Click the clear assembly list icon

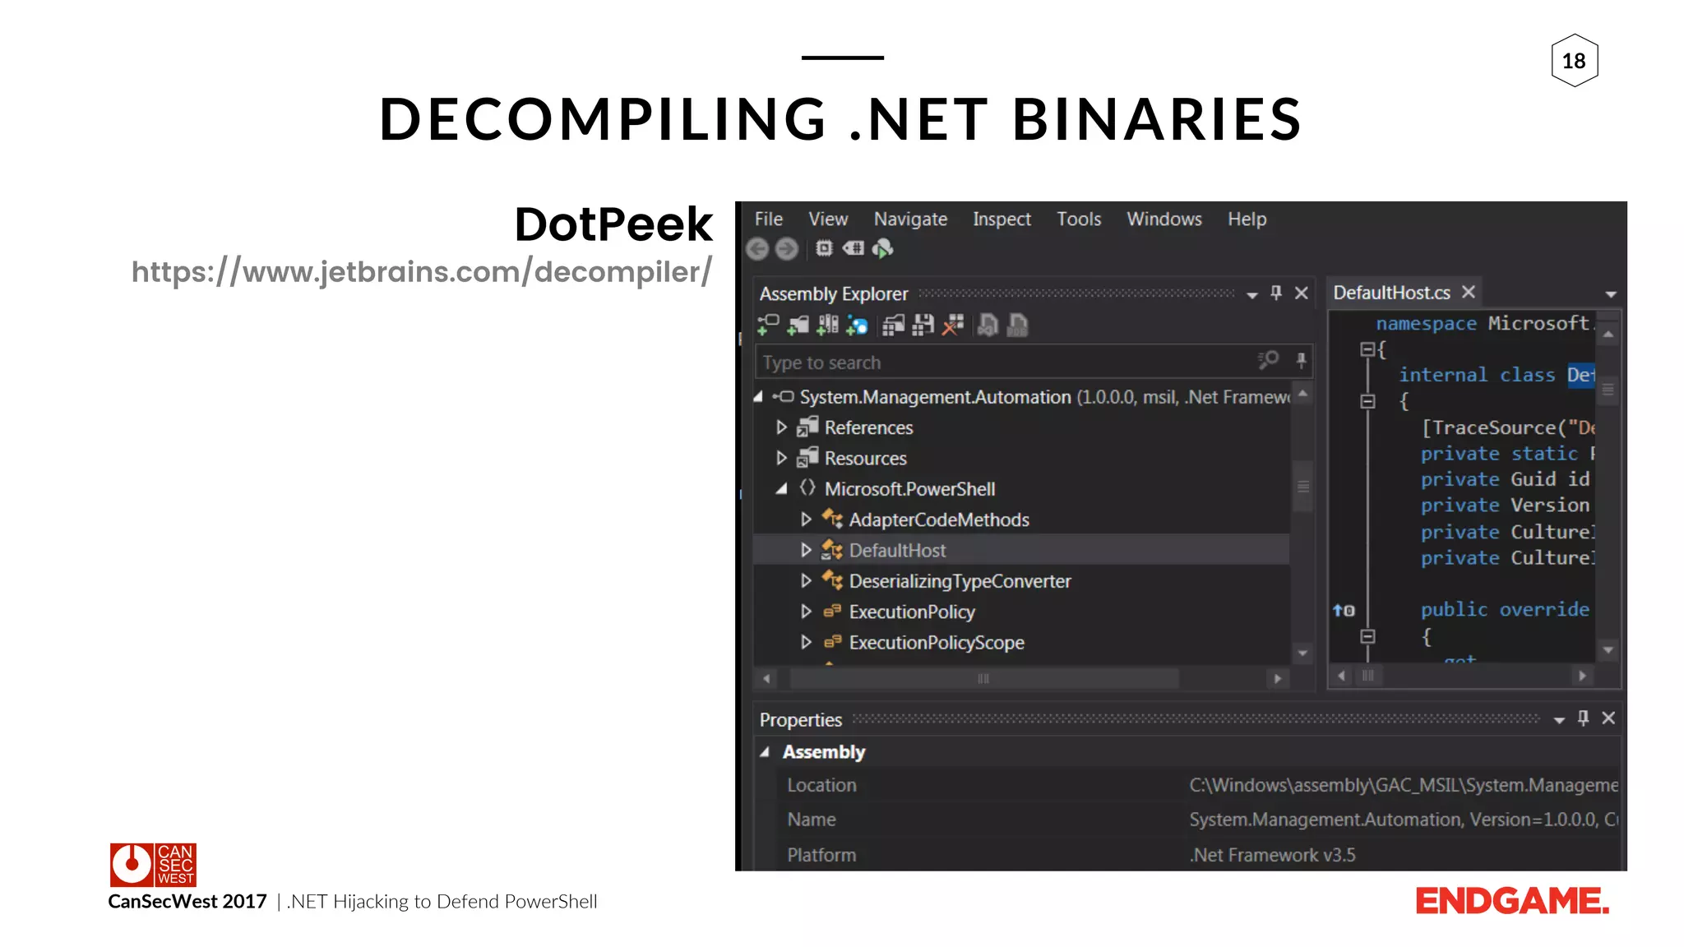(x=953, y=326)
